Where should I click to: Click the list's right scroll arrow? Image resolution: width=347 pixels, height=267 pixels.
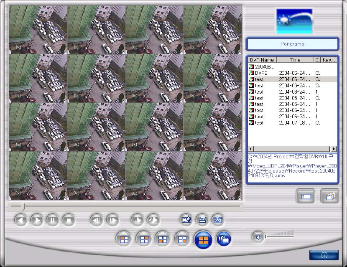click(x=334, y=149)
